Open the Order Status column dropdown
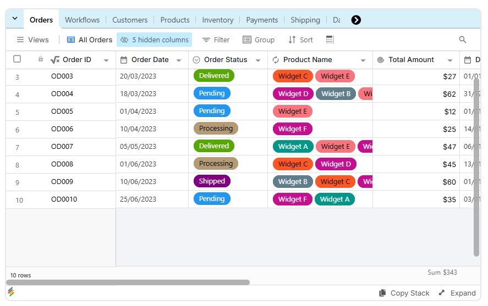This screenshot has width=488, height=306. [258, 60]
